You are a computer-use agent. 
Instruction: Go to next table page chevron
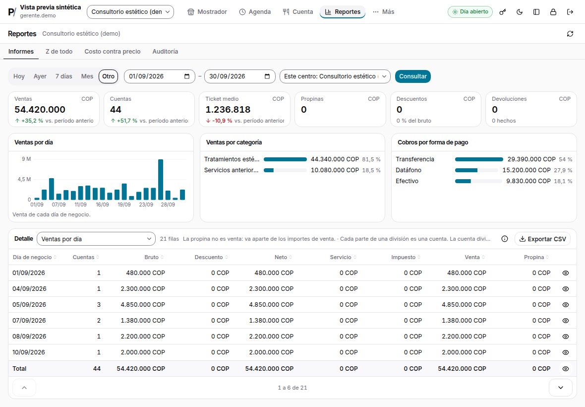pyautogui.click(x=560, y=388)
